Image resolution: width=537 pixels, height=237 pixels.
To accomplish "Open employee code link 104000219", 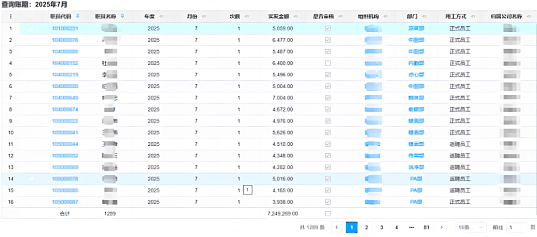I will coord(65,75).
